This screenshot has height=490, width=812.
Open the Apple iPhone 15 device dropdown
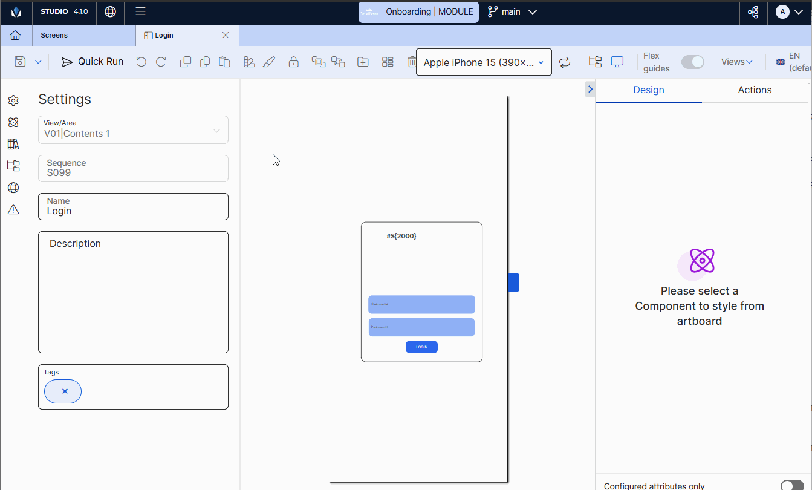[x=484, y=62]
